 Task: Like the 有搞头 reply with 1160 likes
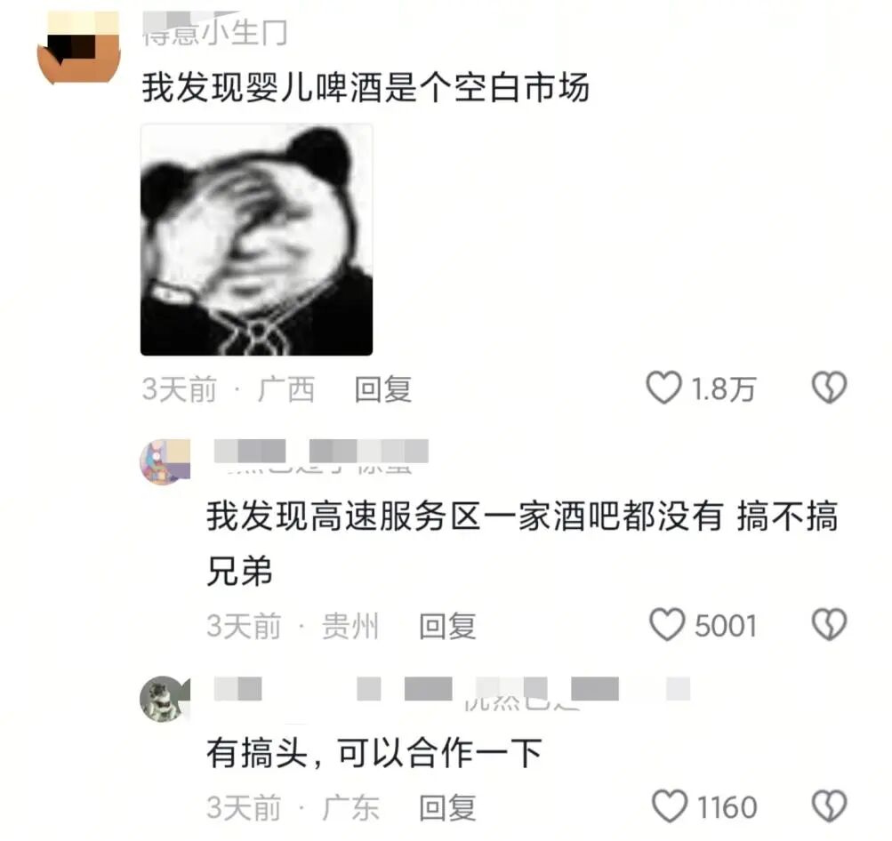coord(670,806)
